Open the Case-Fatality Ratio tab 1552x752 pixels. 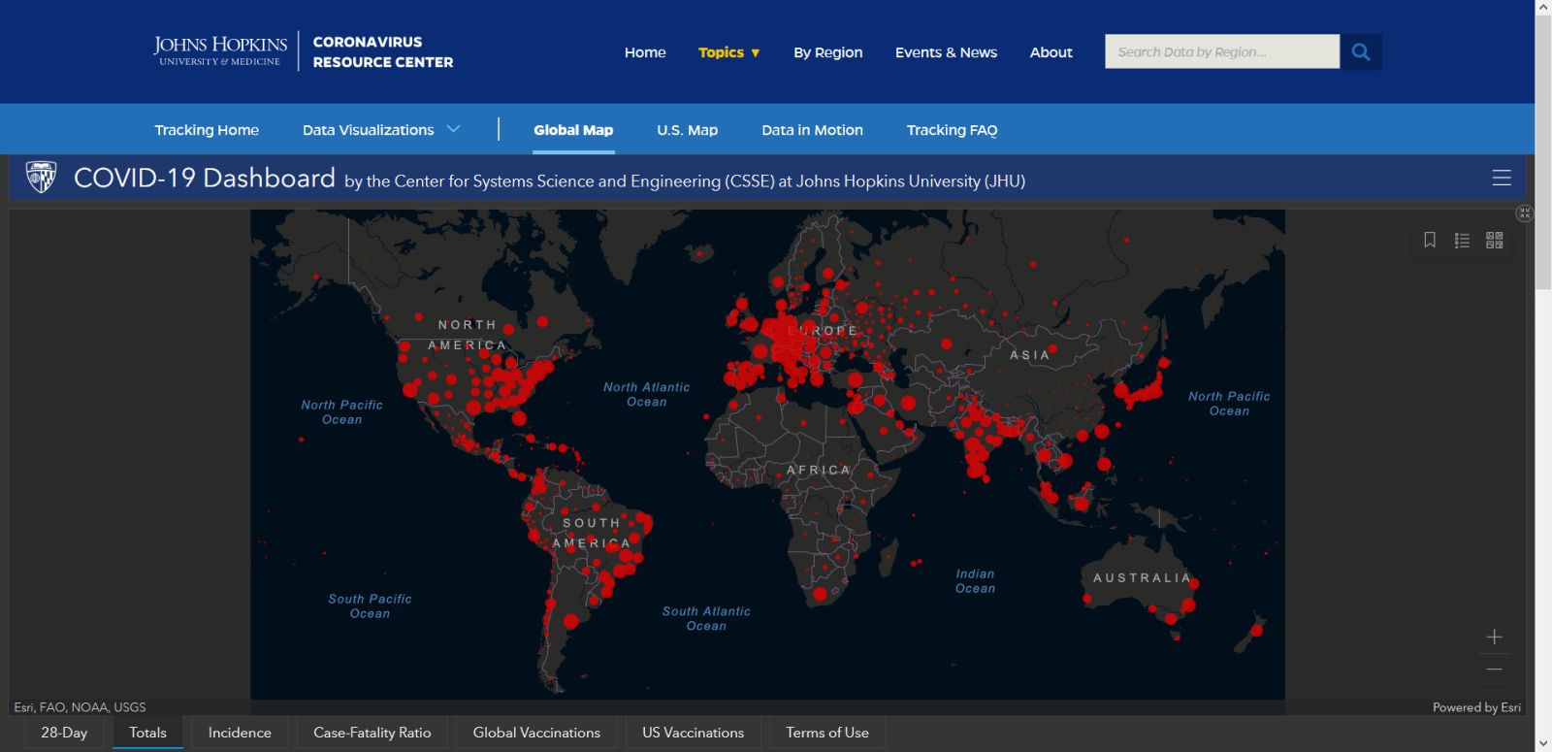click(x=372, y=733)
